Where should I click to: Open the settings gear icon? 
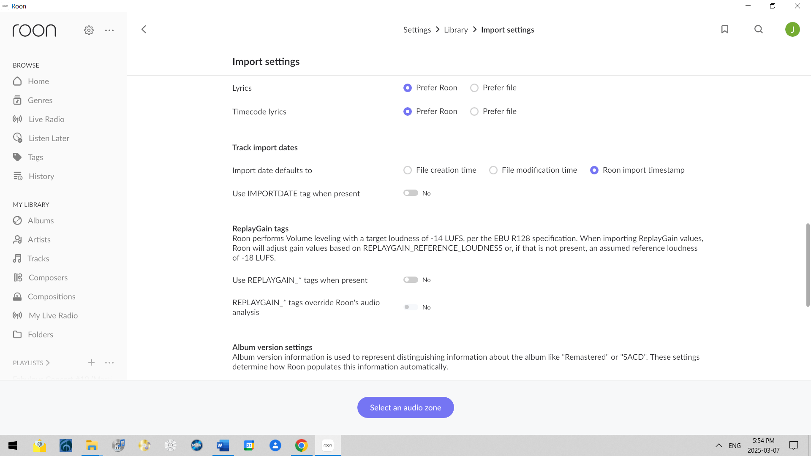[89, 30]
